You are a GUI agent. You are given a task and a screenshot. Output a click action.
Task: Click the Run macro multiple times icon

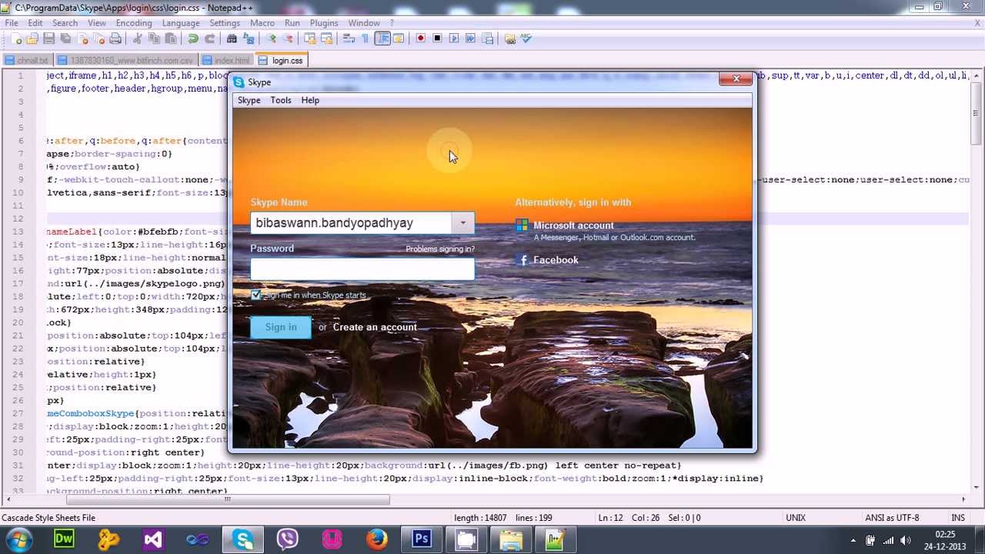point(470,38)
